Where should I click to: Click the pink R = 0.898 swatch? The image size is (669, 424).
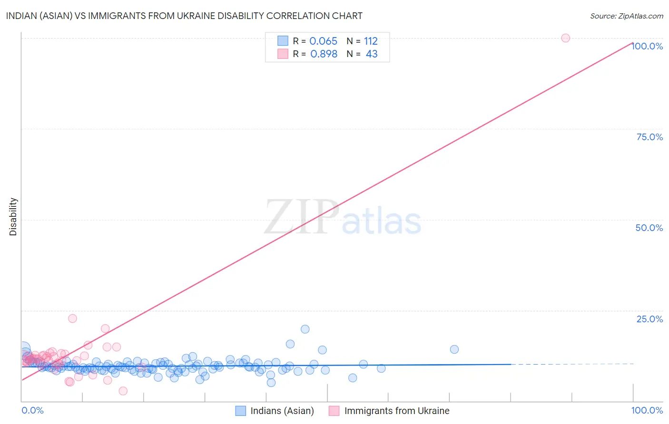click(x=283, y=54)
